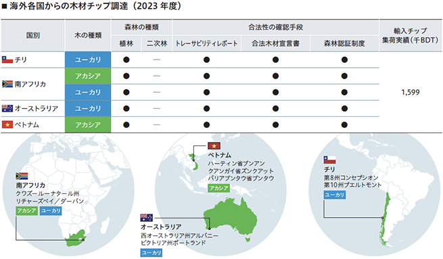Click the South Africa flag on Africa map
443x259 pixels.
(22, 176)
